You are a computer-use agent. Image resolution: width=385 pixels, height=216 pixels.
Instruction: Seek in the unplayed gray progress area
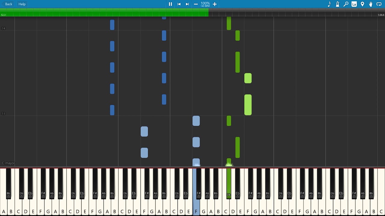click(297, 13)
